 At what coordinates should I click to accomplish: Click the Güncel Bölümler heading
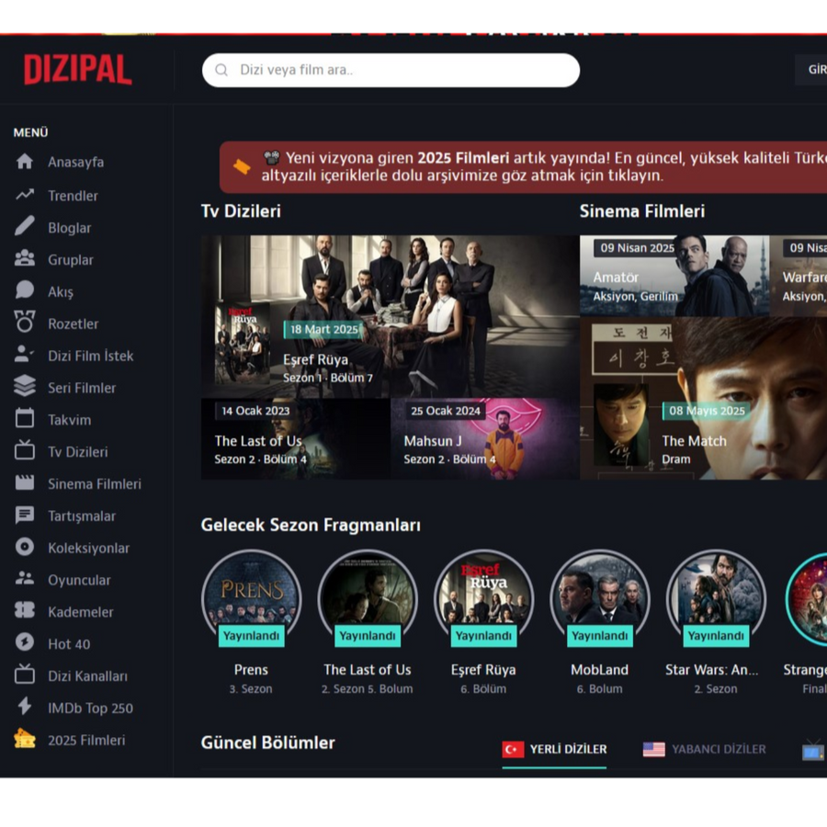pos(268,742)
